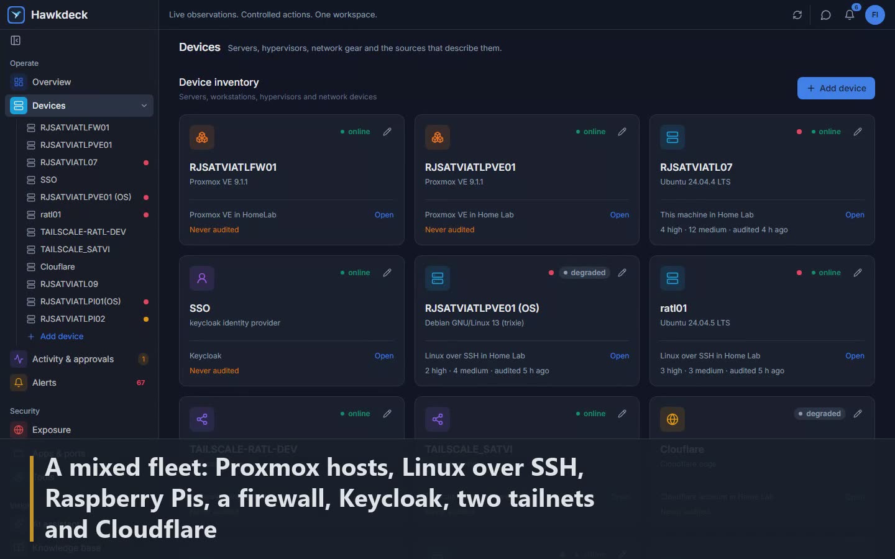This screenshot has height=559, width=895.
Task: Edit RJSATVIATLPVE01 (OS) card pencil icon
Action: pyautogui.click(x=622, y=273)
